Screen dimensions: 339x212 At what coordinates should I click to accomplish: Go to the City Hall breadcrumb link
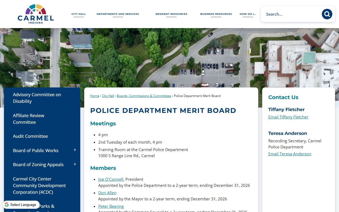point(108,96)
